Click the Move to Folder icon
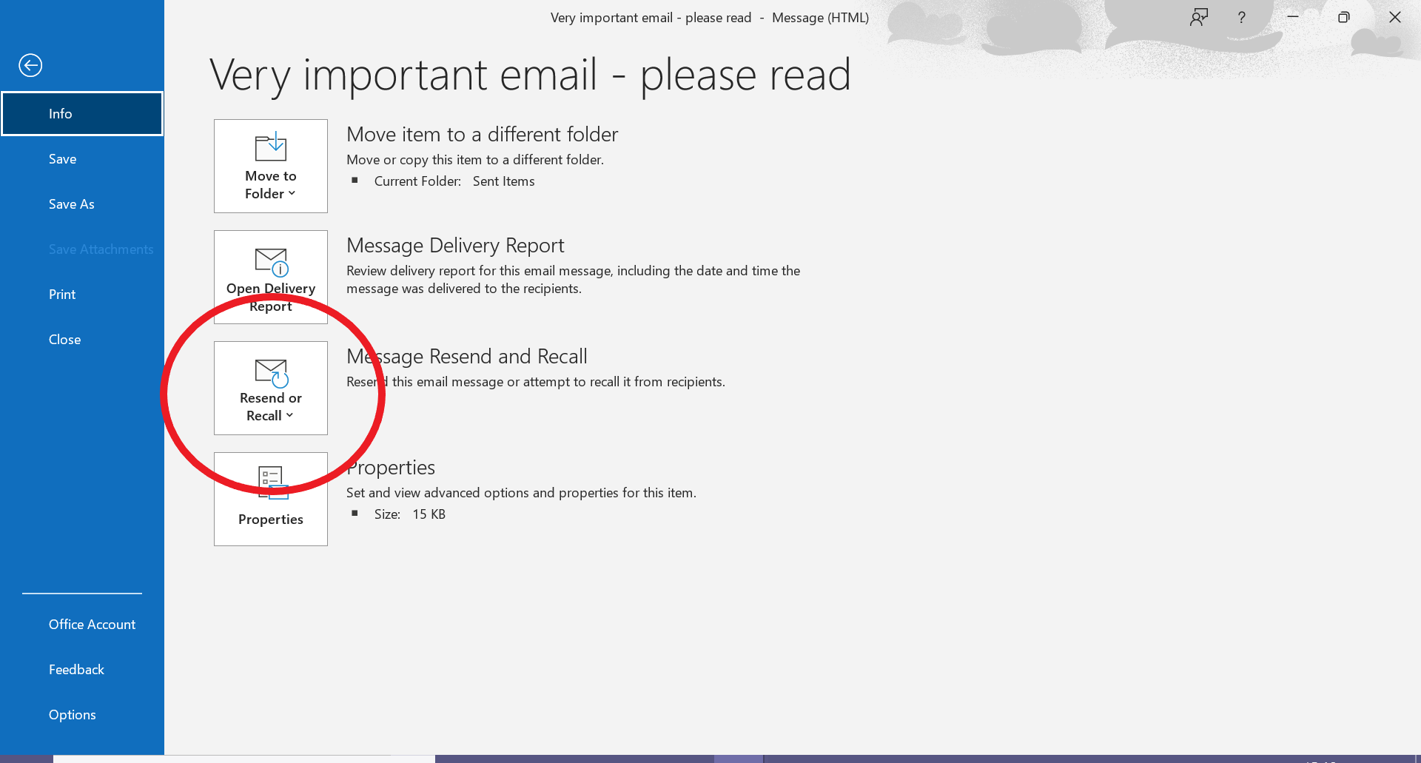This screenshot has height=763, width=1421. point(271,147)
